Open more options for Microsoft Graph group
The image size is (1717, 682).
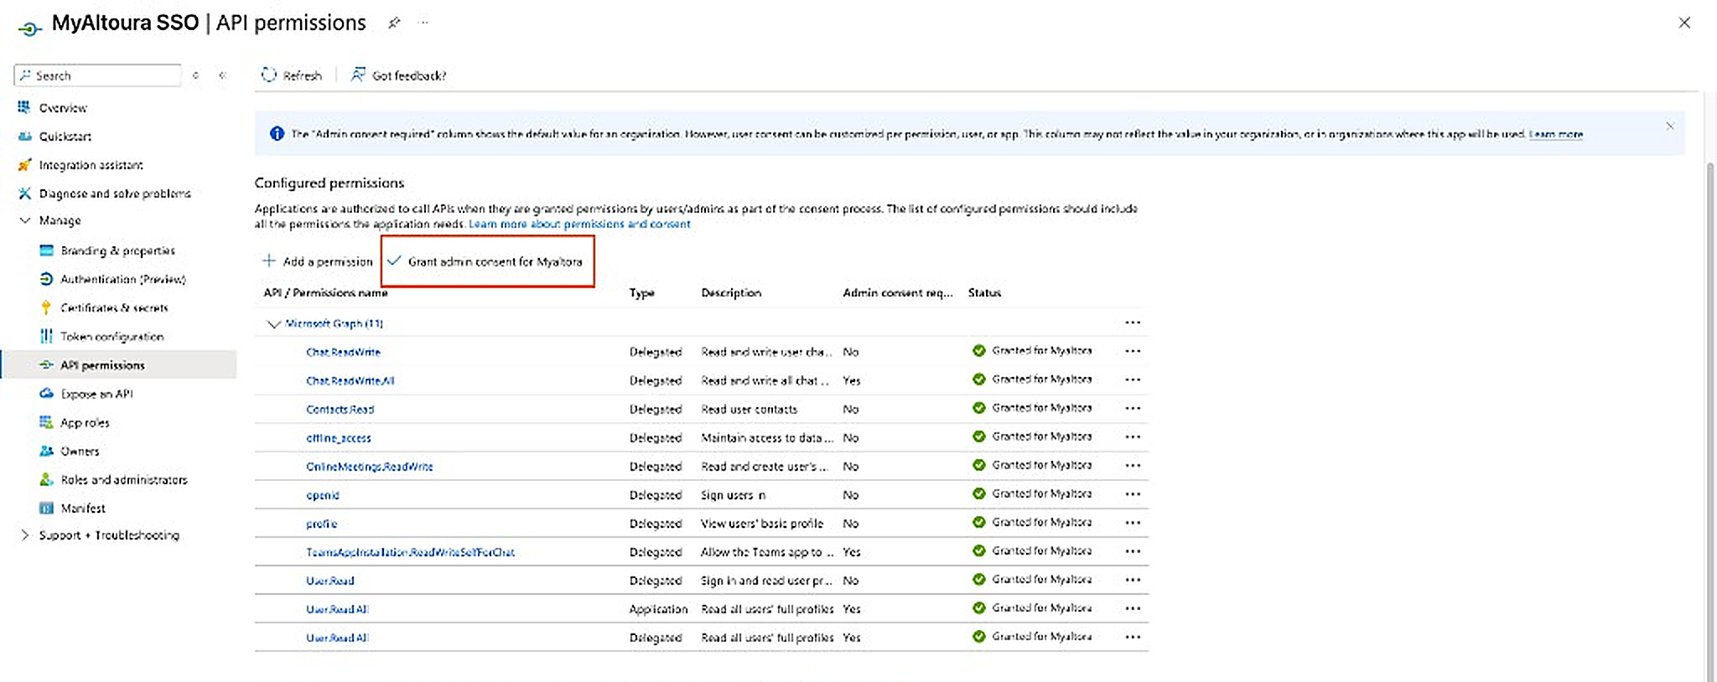[x=1133, y=323]
